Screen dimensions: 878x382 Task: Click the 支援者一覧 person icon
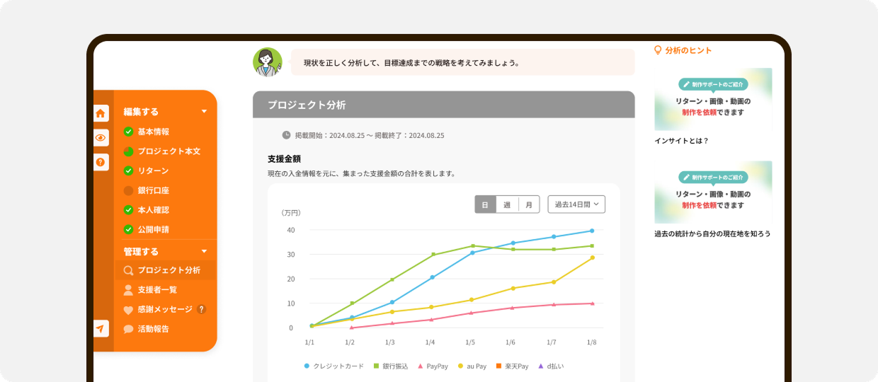[128, 290]
